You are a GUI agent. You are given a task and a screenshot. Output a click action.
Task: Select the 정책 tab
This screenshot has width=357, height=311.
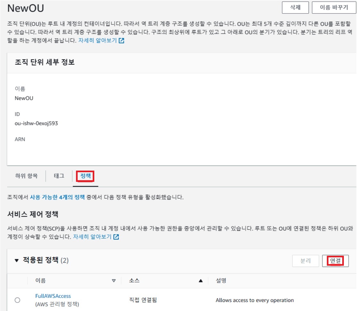(x=85, y=176)
